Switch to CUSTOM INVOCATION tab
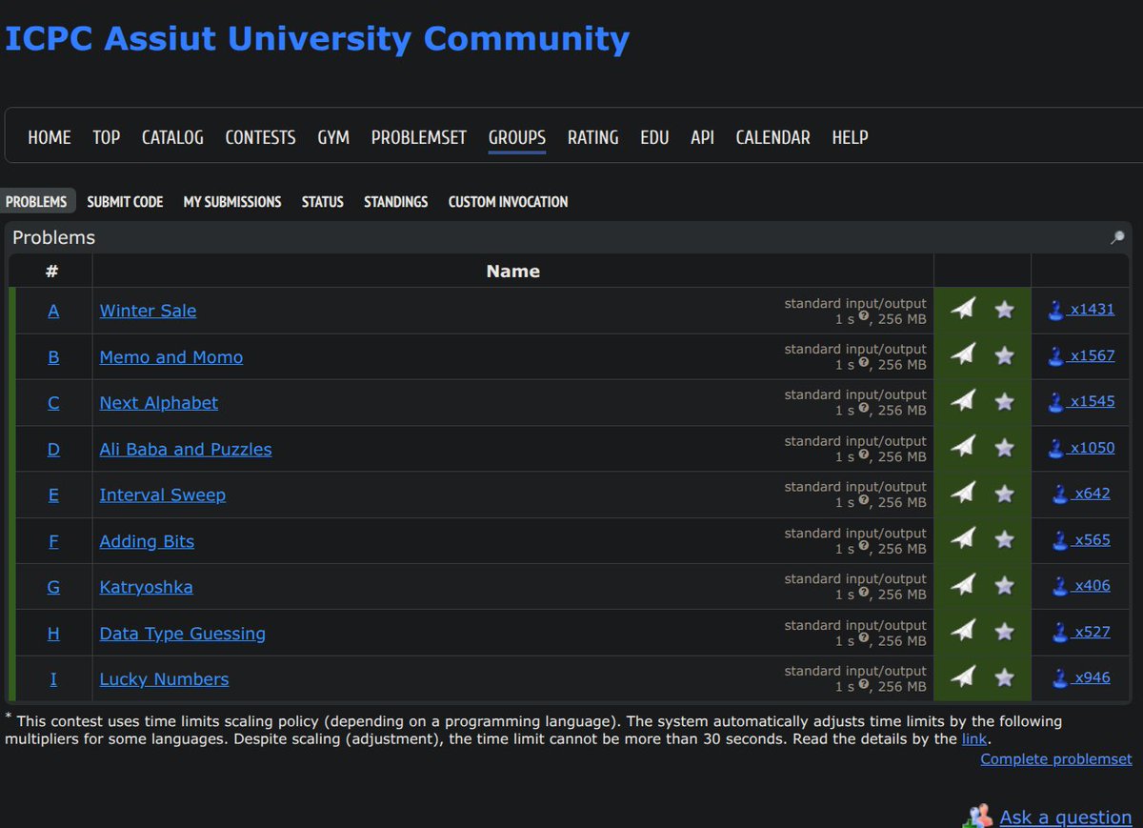The height and width of the screenshot is (828, 1143). 508,201
